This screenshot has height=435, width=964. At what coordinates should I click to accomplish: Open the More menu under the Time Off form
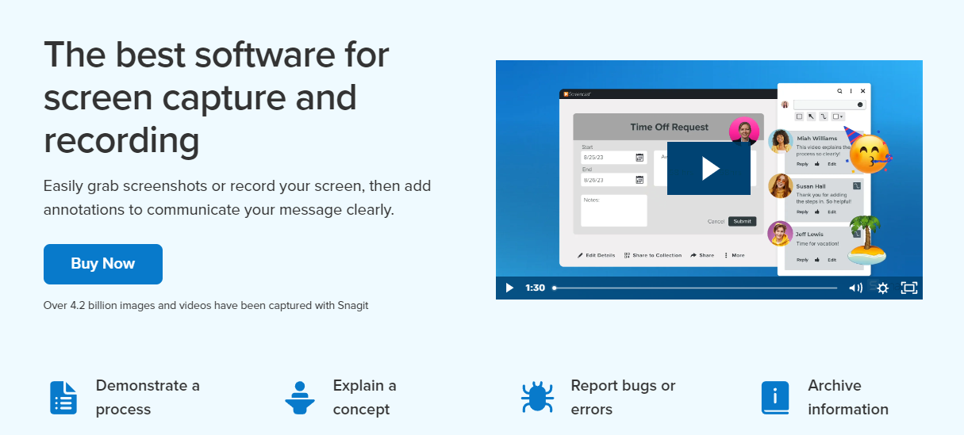[735, 255]
